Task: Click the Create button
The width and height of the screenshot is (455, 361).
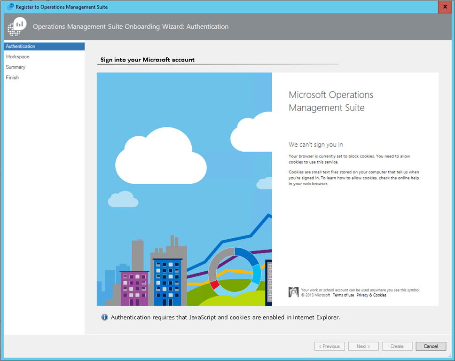Action: 397,346
